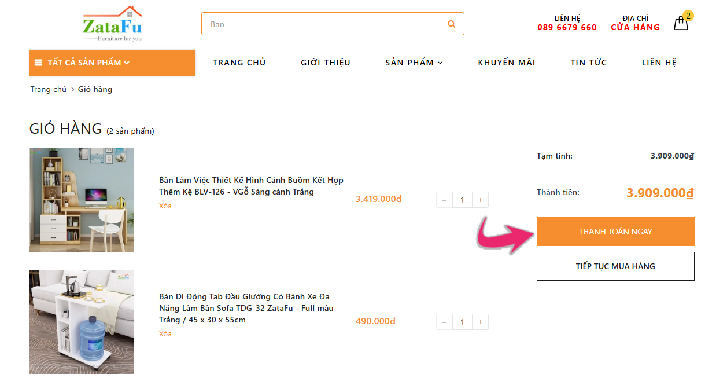Click the hamburger icon in Tất cả sản phẩm
This screenshot has width=716, height=385.
(x=38, y=63)
